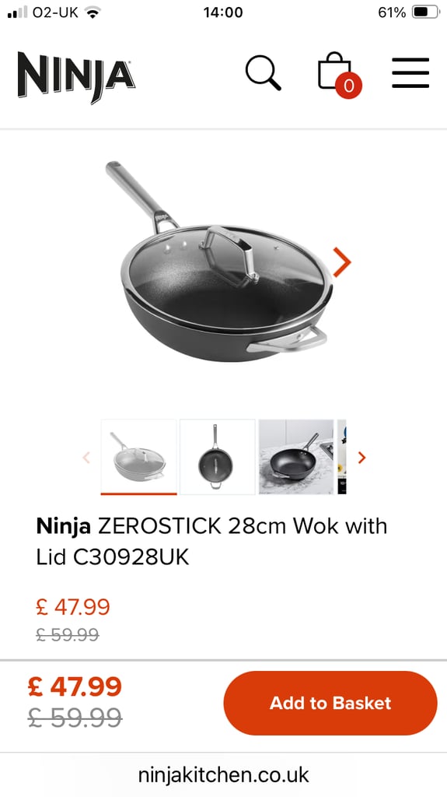Select top-view wok thumbnail
Screen dimensions: 447x797
[x=218, y=457]
